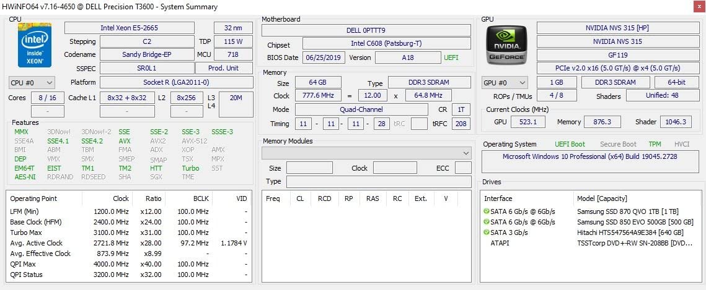Click the green TPM label
Viewport: 706px width, 290px height.
click(x=655, y=144)
